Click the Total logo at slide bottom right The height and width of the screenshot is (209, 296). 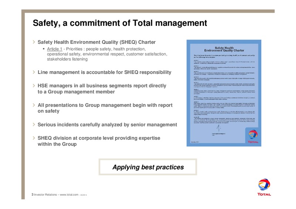pos(264,187)
